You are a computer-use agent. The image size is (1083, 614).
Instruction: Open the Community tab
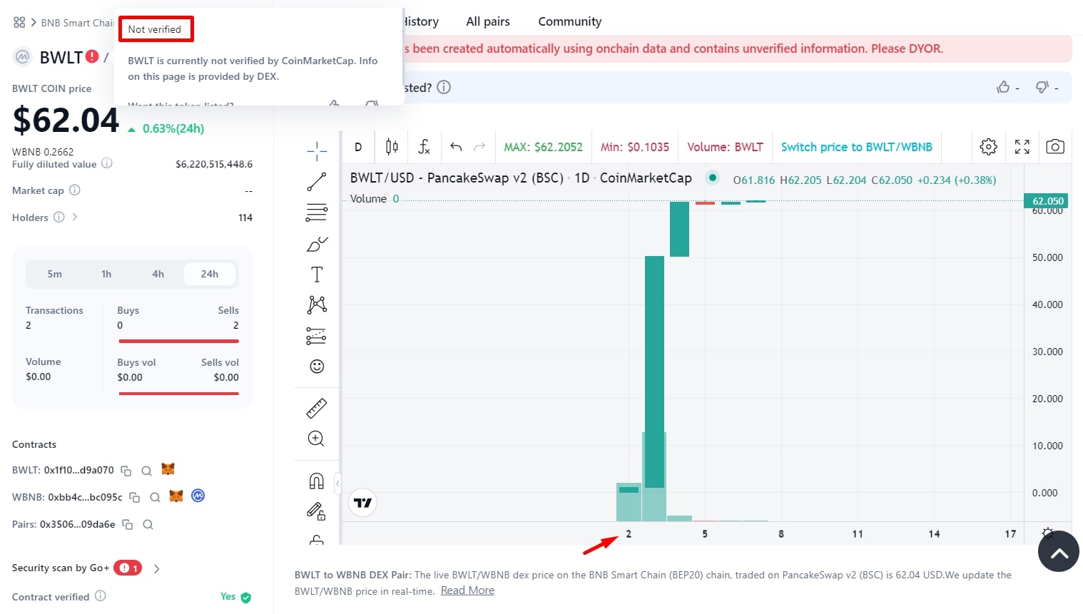pyautogui.click(x=570, y=21)
